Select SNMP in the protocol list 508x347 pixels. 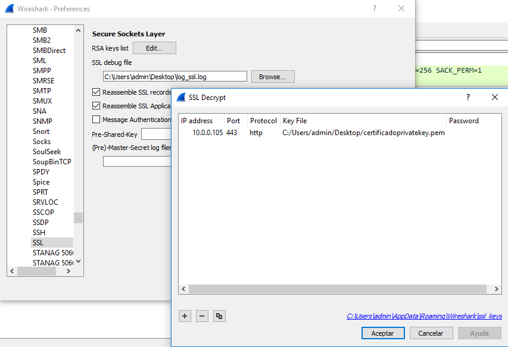point(42,121)
